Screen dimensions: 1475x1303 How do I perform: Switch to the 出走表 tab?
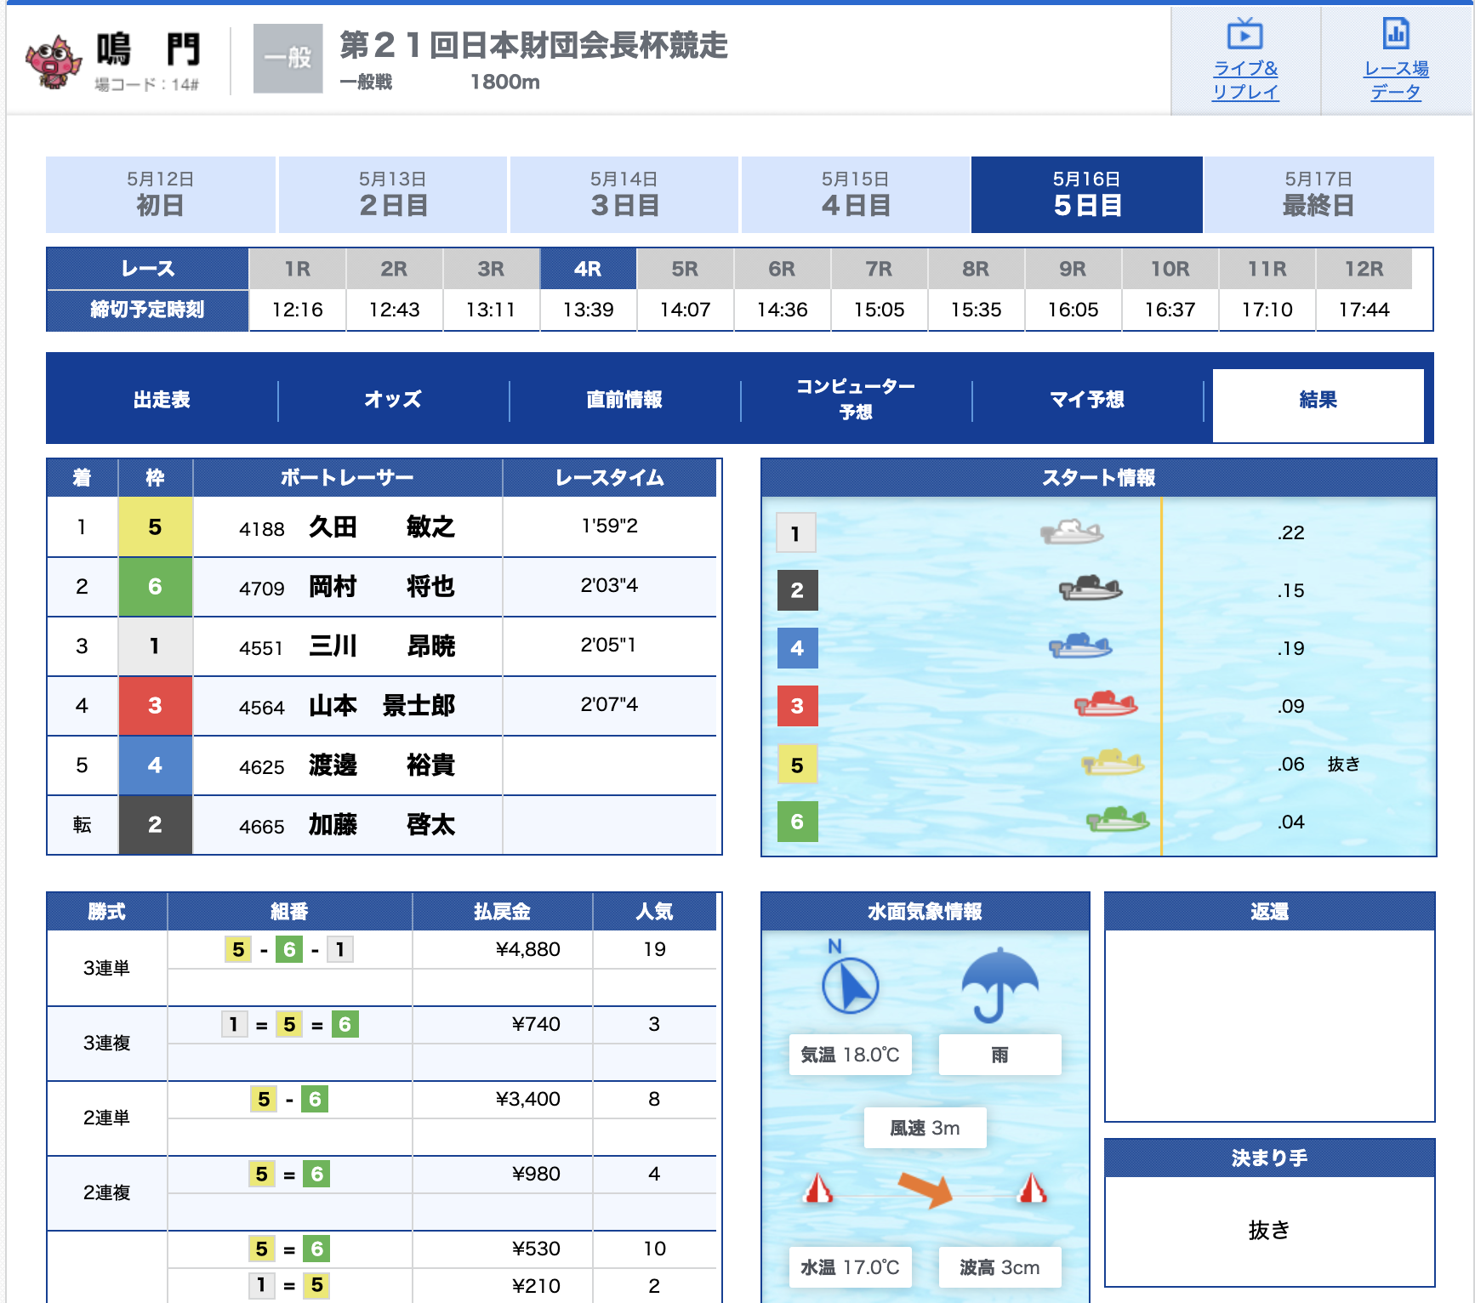(162, 400)
